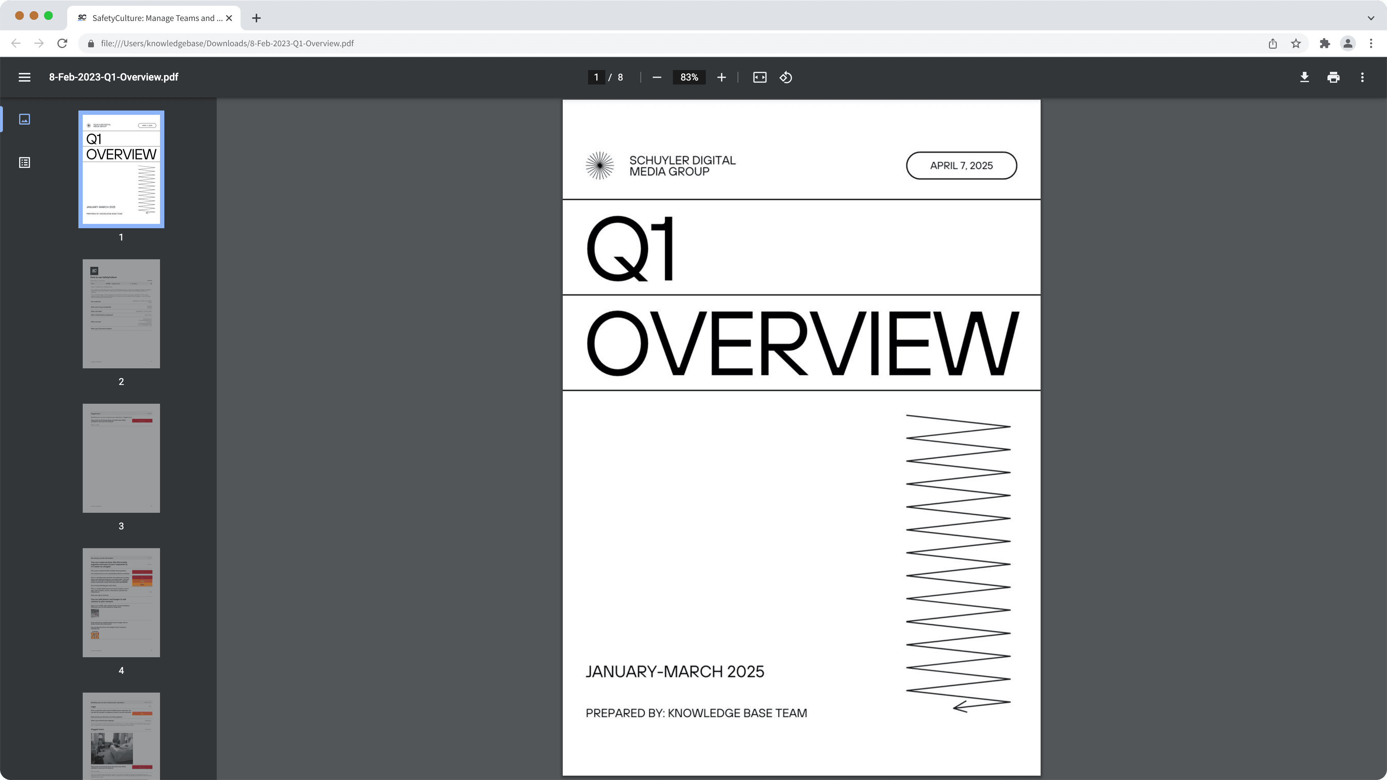This screenshot has height=780, width=1387.
Task: Toggle the sidebar hamburger menu
Action: click(x=24, y=78)
